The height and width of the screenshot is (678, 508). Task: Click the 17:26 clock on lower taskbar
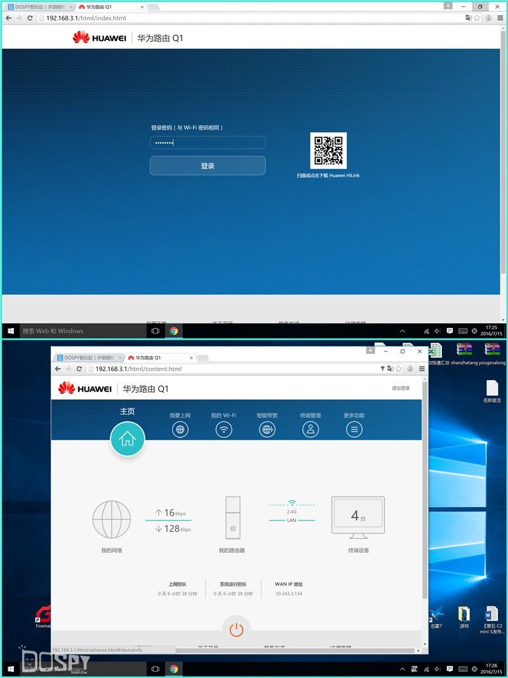click(x=491, y=669)
